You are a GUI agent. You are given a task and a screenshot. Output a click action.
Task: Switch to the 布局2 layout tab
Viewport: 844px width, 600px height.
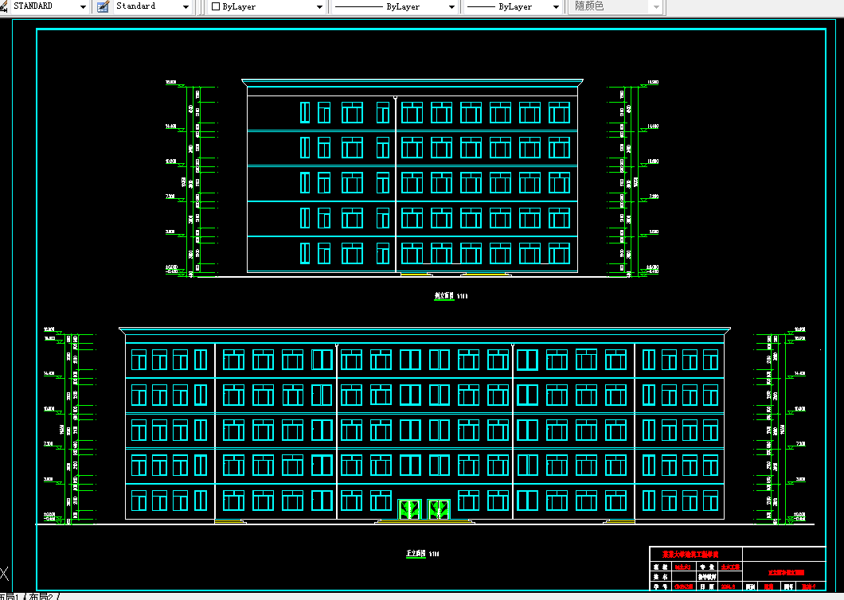41,596
